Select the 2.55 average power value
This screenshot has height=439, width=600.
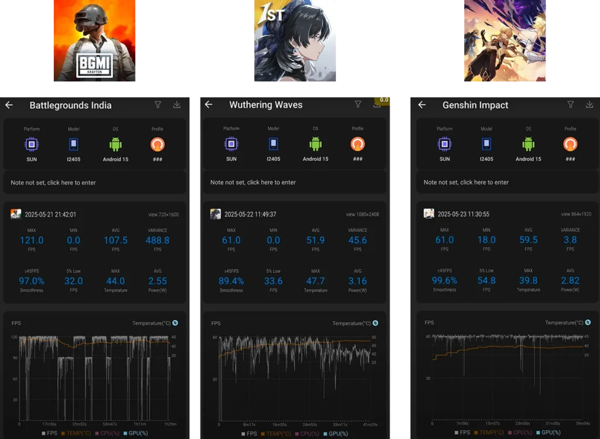tap(157, 281)
